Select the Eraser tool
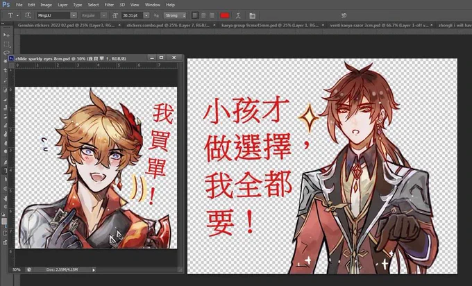The width and height of the screenshot is (472, 286). (6, 125)
